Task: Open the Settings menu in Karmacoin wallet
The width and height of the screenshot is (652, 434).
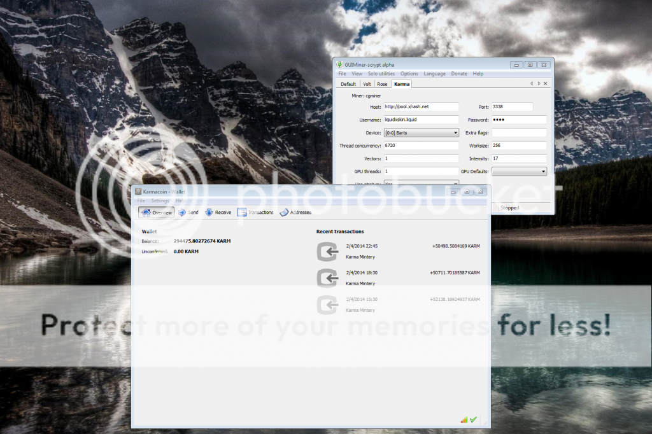Action: pos(160,201)
